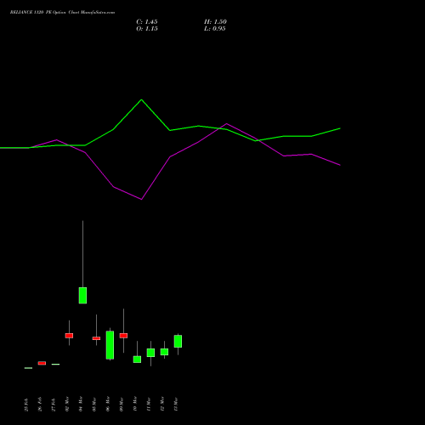Select the tall green candle above 04 Mar

pos(82,296)
